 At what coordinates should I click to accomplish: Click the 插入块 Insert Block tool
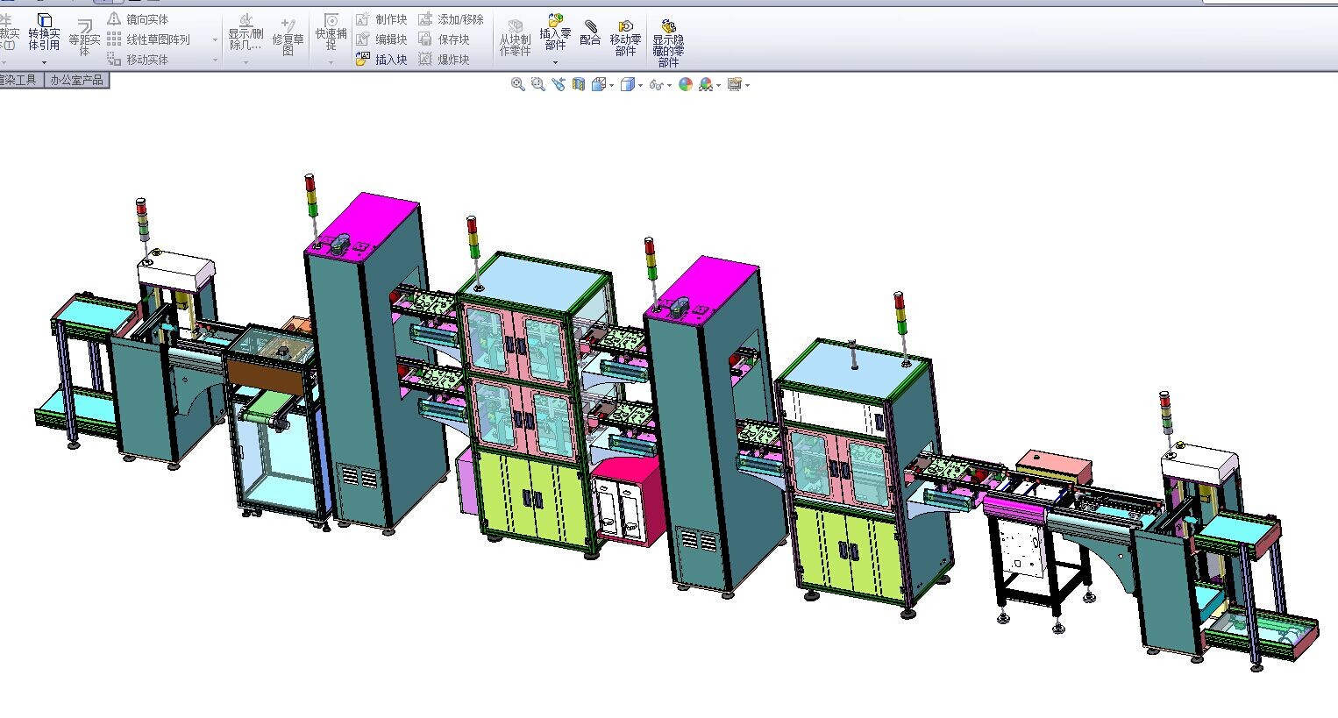[x=381, y=60]
